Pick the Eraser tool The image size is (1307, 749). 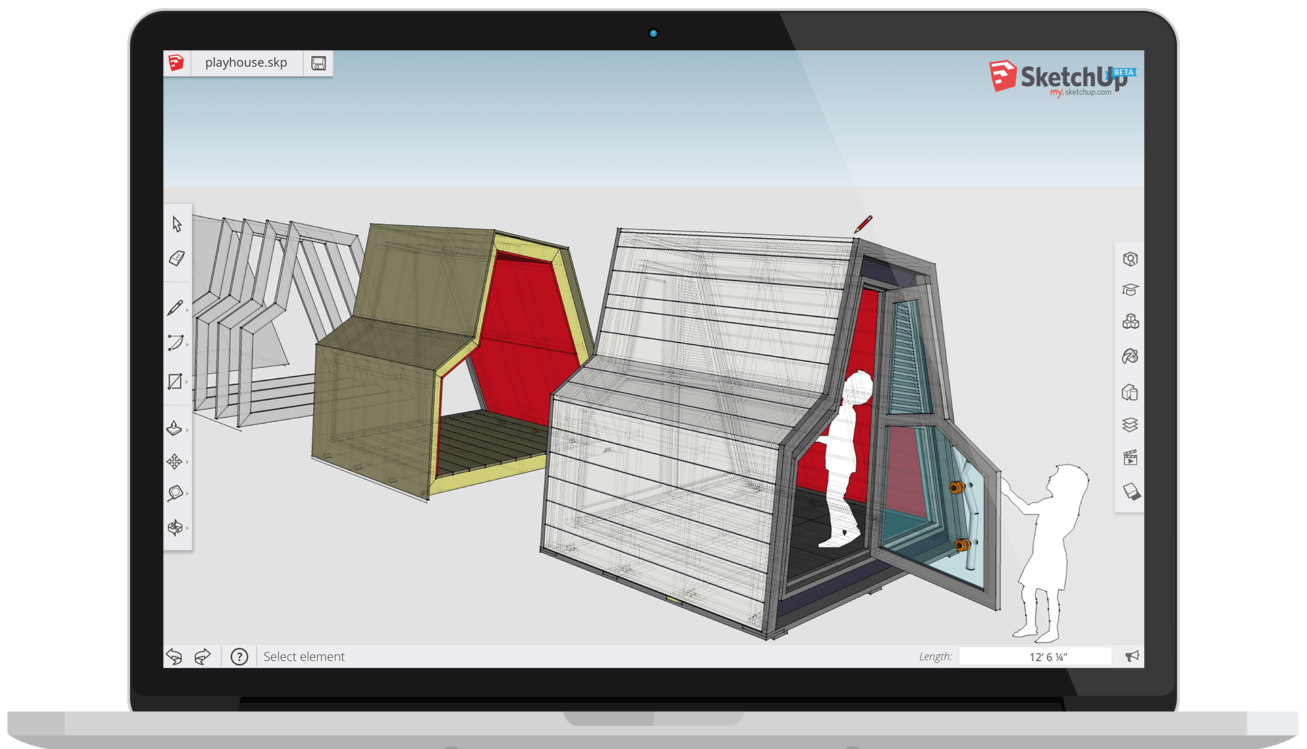tap(176, 258)
